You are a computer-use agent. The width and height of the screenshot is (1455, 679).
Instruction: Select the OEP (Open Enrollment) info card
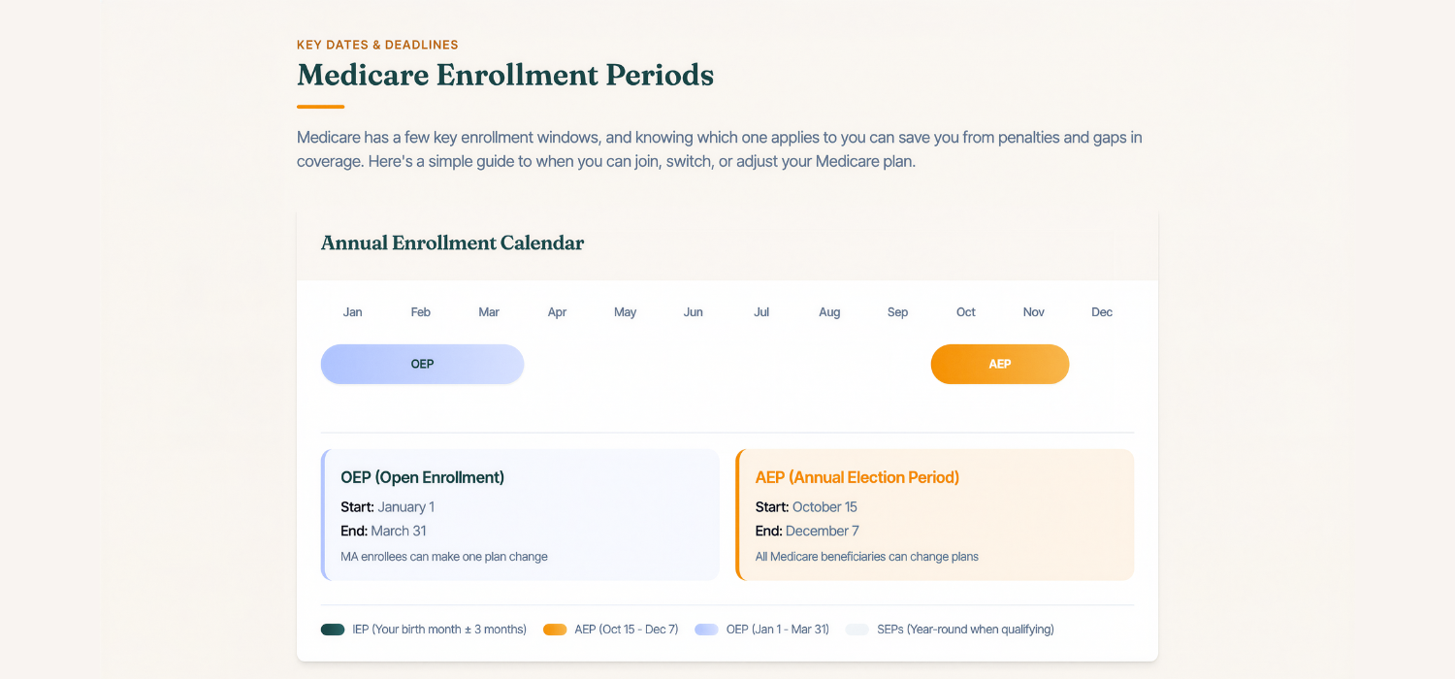520,514
